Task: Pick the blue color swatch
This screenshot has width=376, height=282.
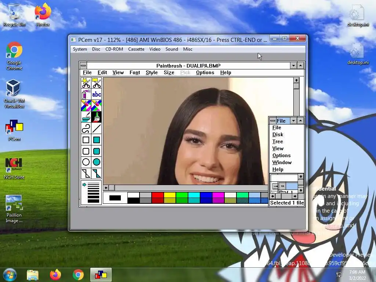Action: click(x=206, y=195)
